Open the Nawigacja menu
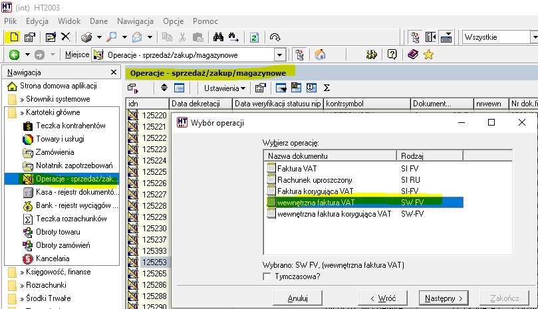 135,21
